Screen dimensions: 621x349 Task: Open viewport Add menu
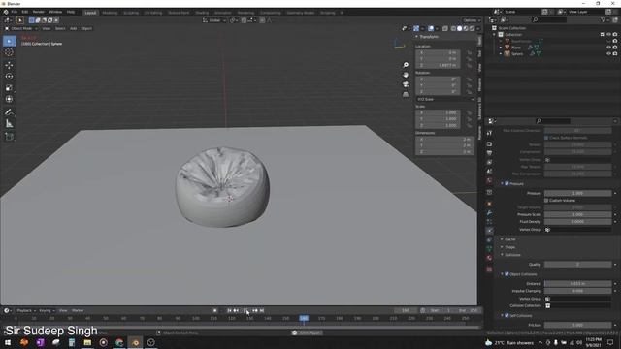(x=74, y=28)
